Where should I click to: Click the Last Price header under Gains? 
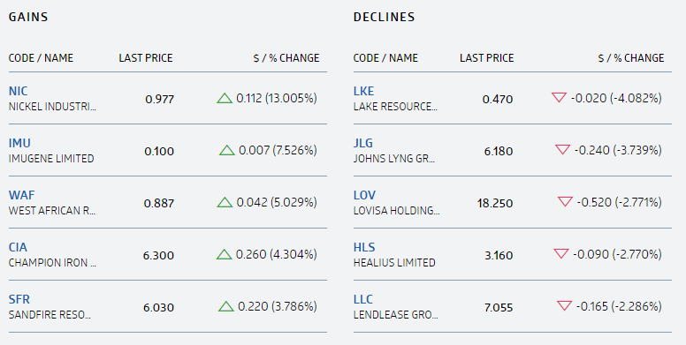pyautogui.click(x=146, y=58)
